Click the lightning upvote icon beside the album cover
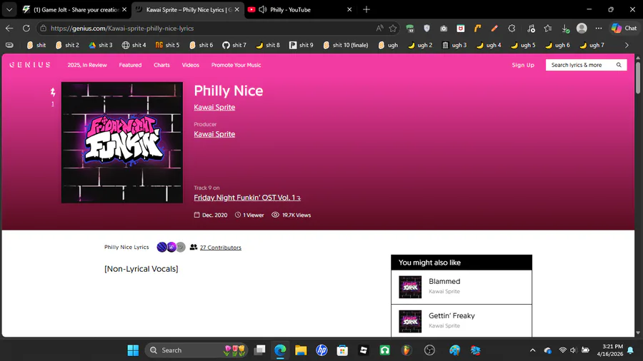 (x=53, y=92)
